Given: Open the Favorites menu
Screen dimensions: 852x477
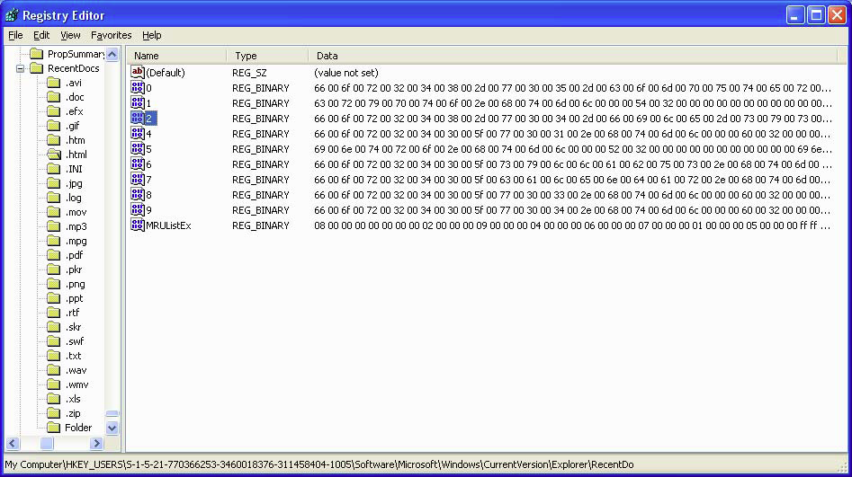Looking at the screenshot, I should (x=111, y=35).
